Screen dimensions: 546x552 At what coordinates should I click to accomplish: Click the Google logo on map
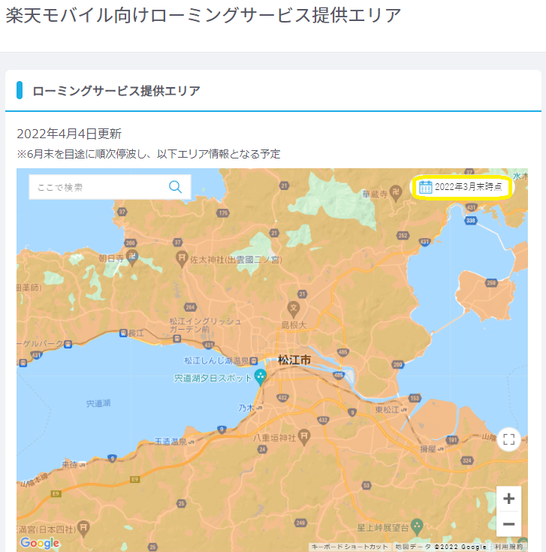pyautogui.click(x=40, y=543)
